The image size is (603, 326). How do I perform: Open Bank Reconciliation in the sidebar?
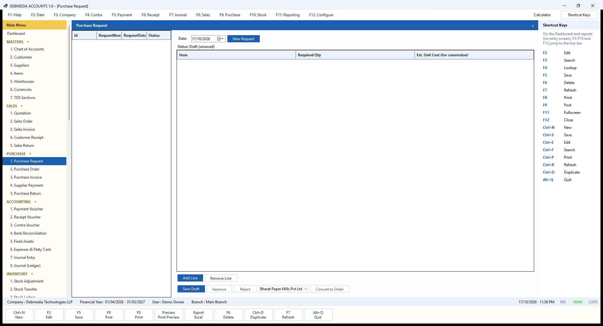(x=34, y=233)
